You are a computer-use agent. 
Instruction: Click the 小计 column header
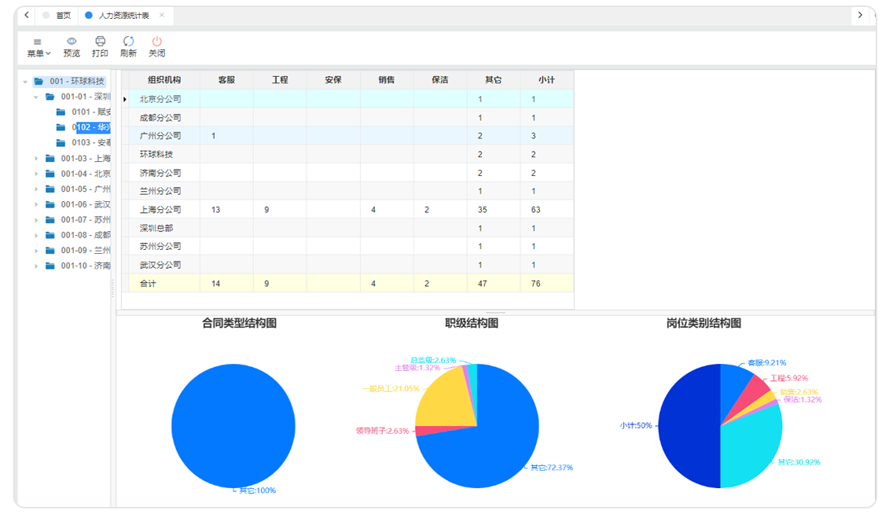click(x=546, y=80)
